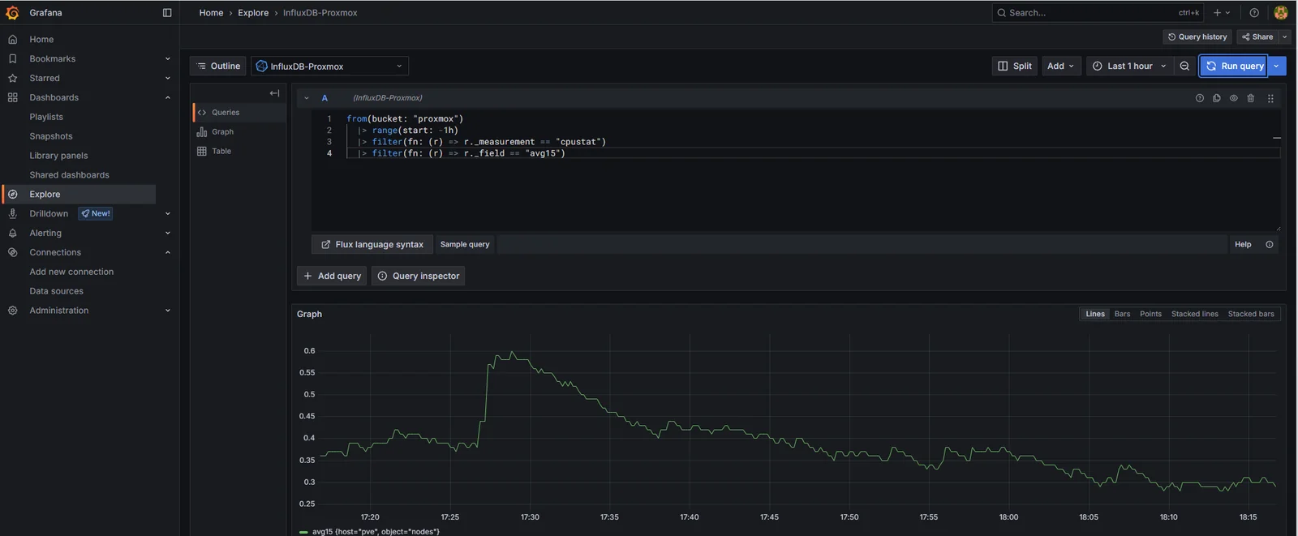
Task: Toggle the Outline button
Action: (x=218, y=66)
